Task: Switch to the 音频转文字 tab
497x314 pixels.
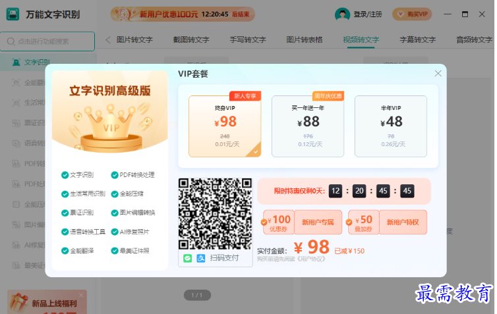Action: 475,40
